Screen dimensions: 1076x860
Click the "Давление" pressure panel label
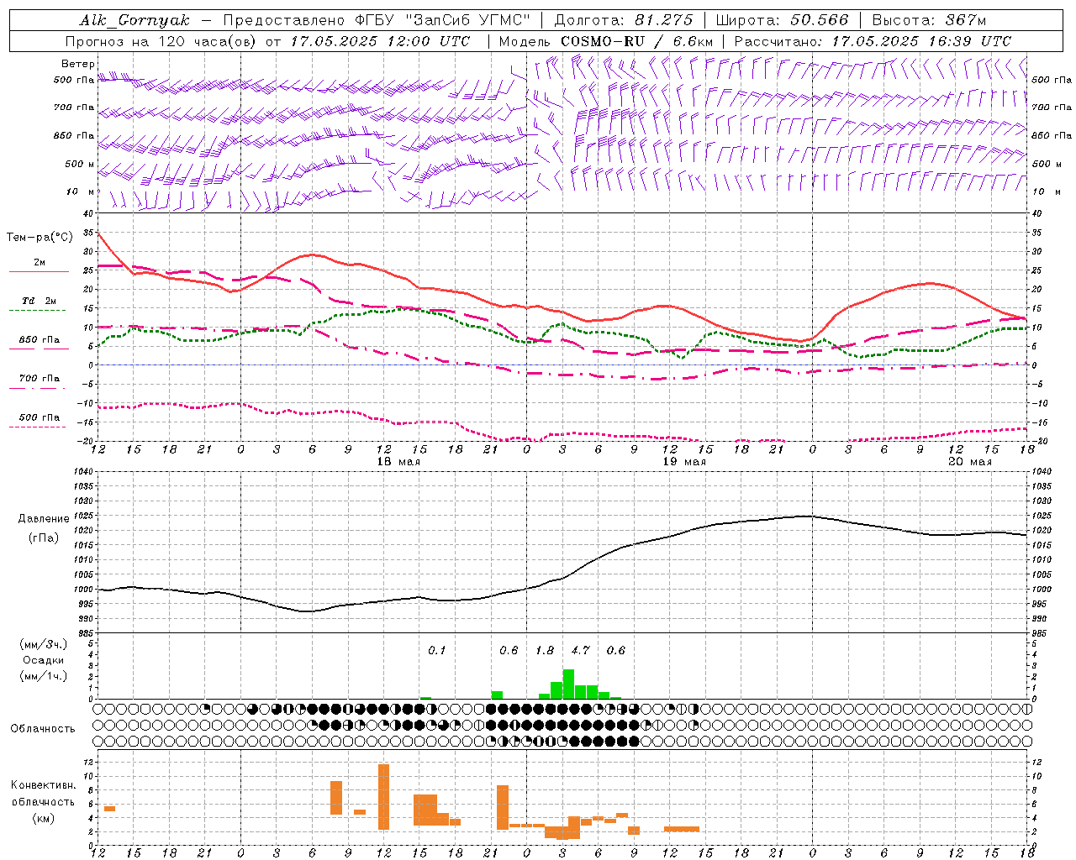(44, 519)
